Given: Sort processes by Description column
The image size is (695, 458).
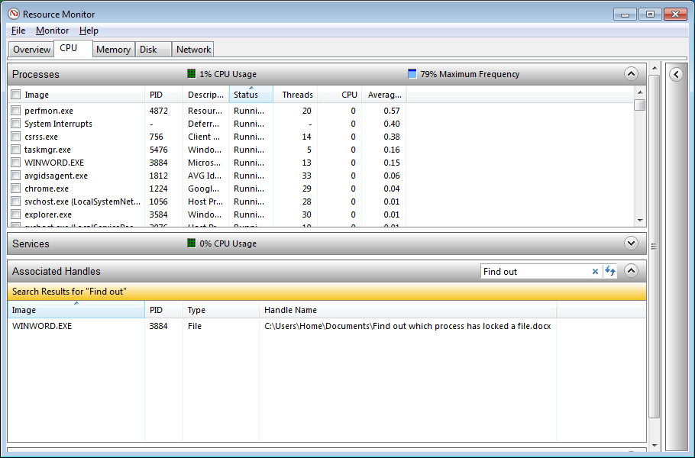Looking at the screenshot, I should [205, 95].
